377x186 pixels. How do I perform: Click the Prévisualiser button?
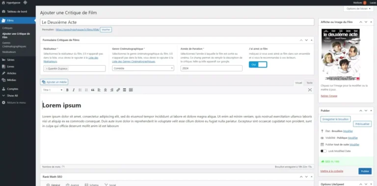[x=362, y=124]
